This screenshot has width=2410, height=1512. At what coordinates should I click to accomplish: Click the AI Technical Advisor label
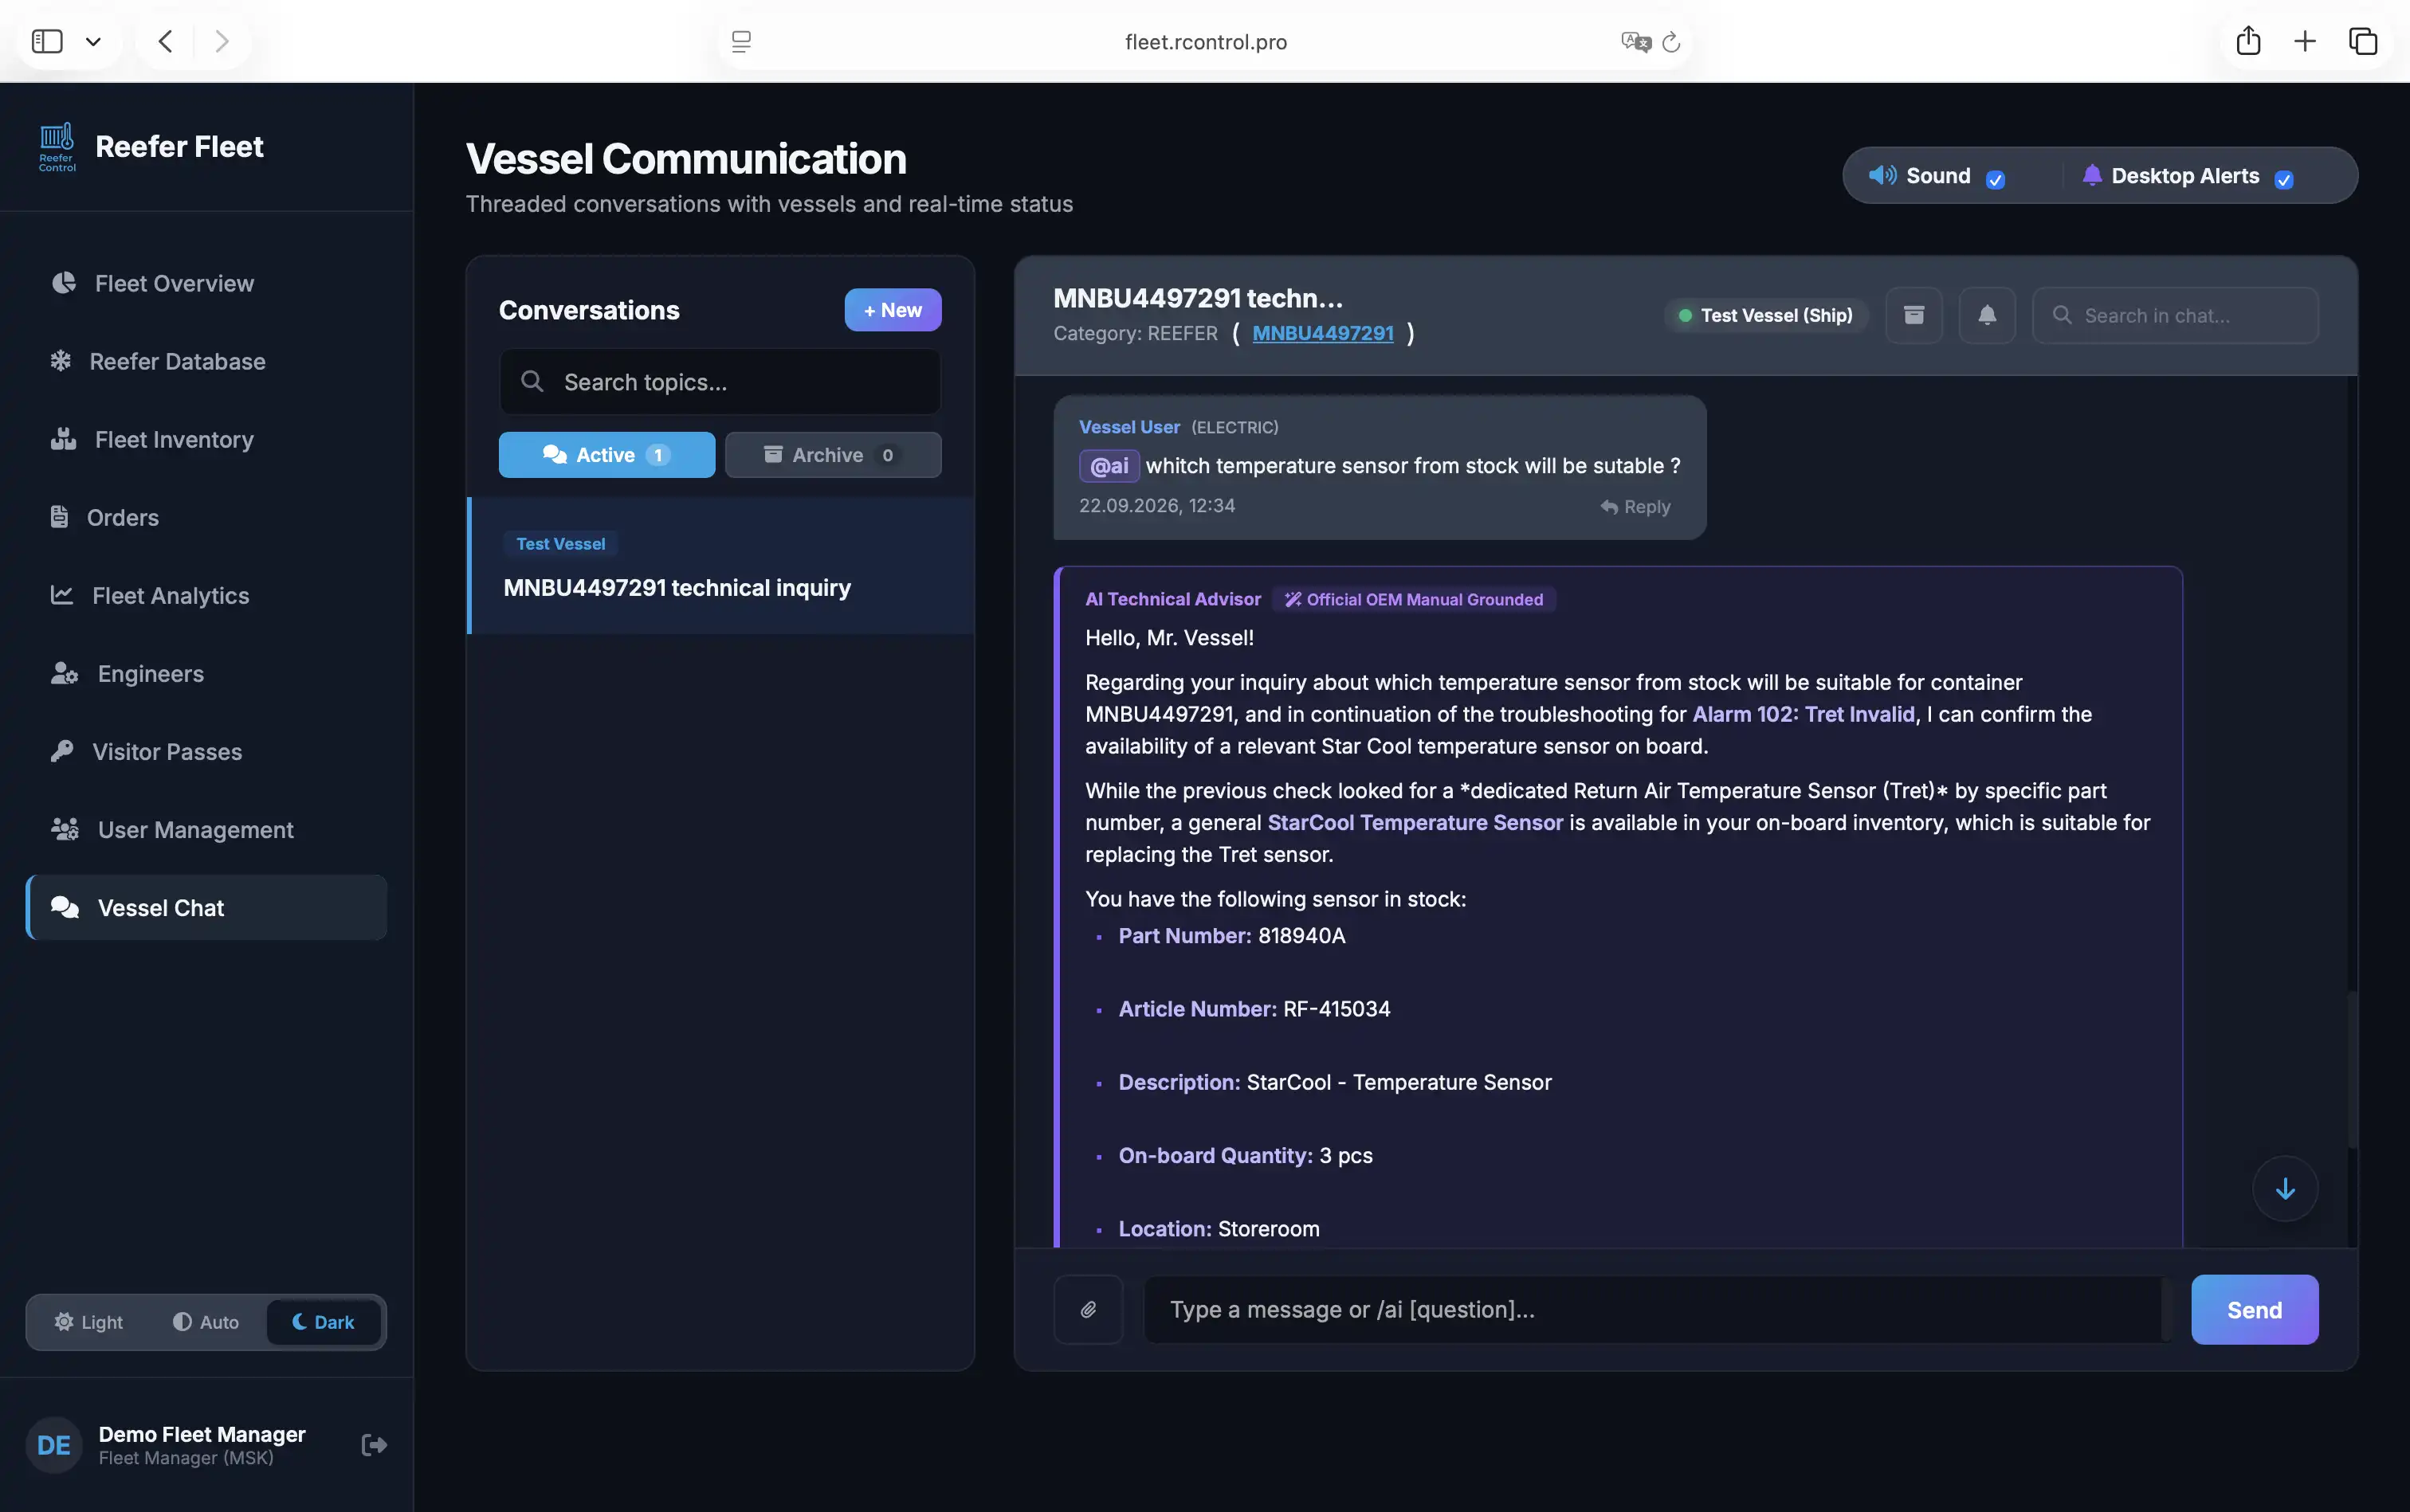[x=1172, y=599]
